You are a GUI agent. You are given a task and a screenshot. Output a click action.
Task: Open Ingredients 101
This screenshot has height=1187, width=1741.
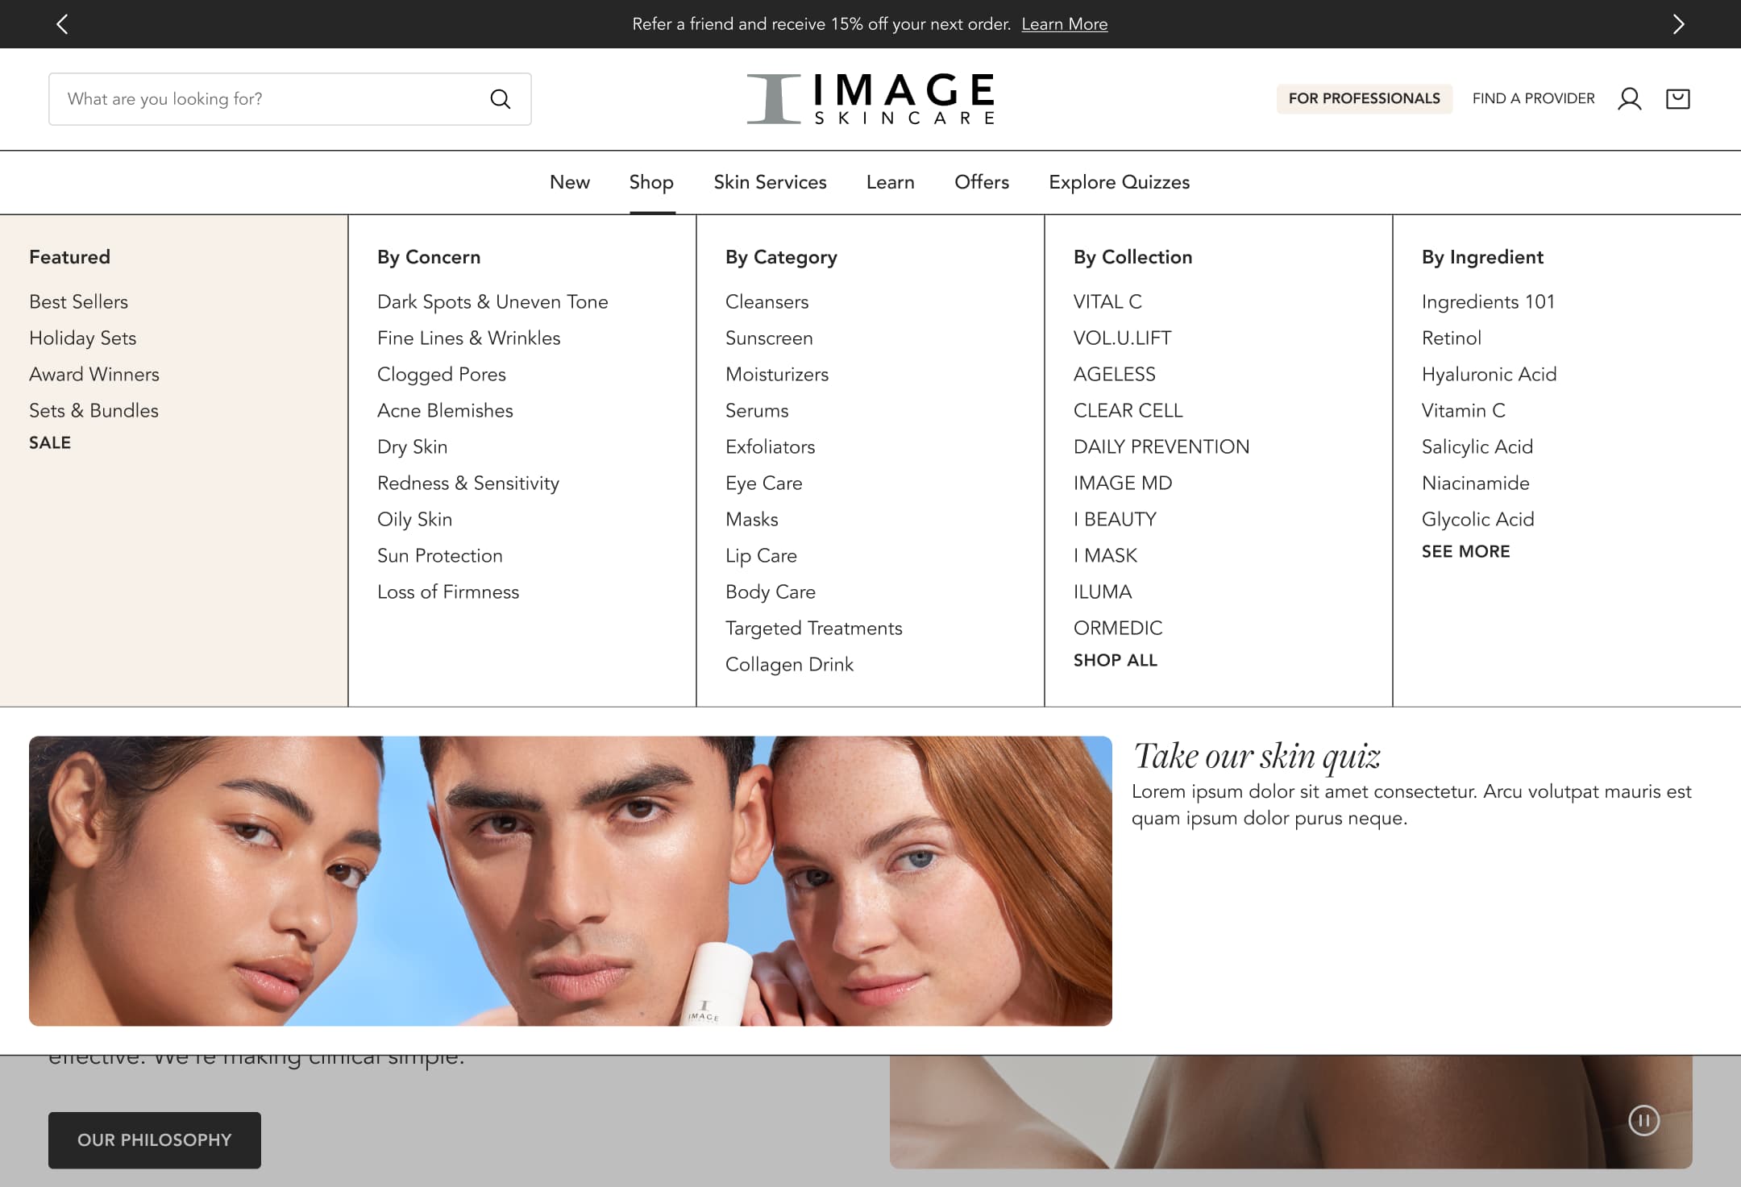[1488, 301]
